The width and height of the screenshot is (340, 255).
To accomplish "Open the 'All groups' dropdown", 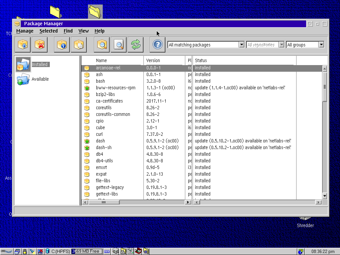I will tap(321, 45).
